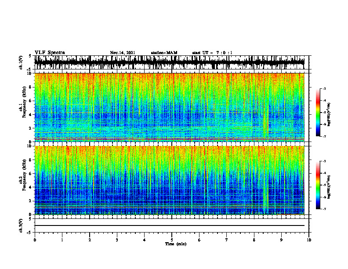Image resolution: width=348 pixels, height=269 pixels.
Task: Click the ch.1(V) waveform strip
Action: pyautogui.click(x=169, y=62)
